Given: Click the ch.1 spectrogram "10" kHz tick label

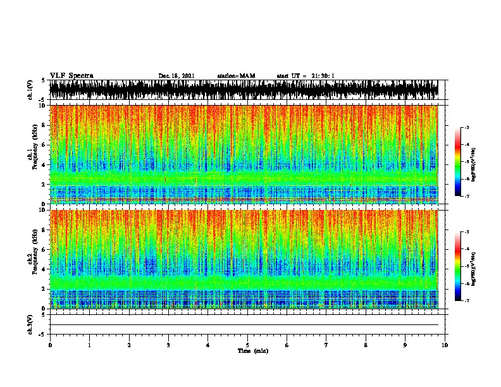Looking at the screenshot, I should coord(42,106).
